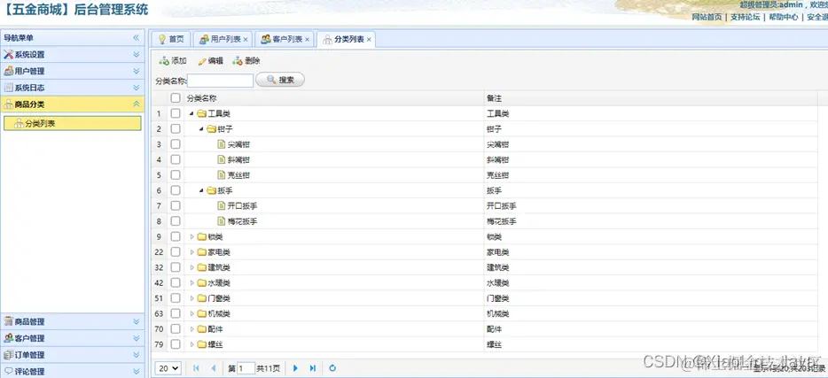Open 用户管理 sidebar menu section
This screenshot has height=378, width=828.
pyautogui.click(x=72, y=71)
